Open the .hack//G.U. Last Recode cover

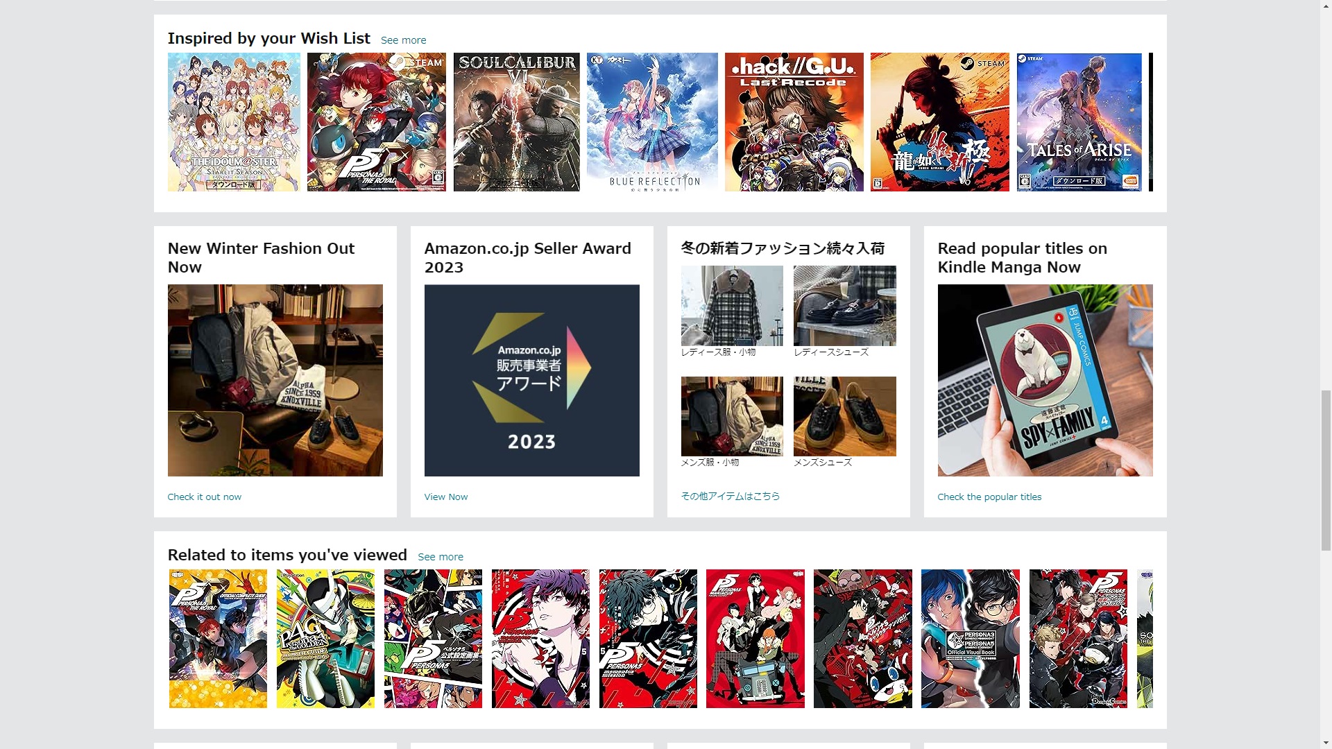[x=794, y=122]
